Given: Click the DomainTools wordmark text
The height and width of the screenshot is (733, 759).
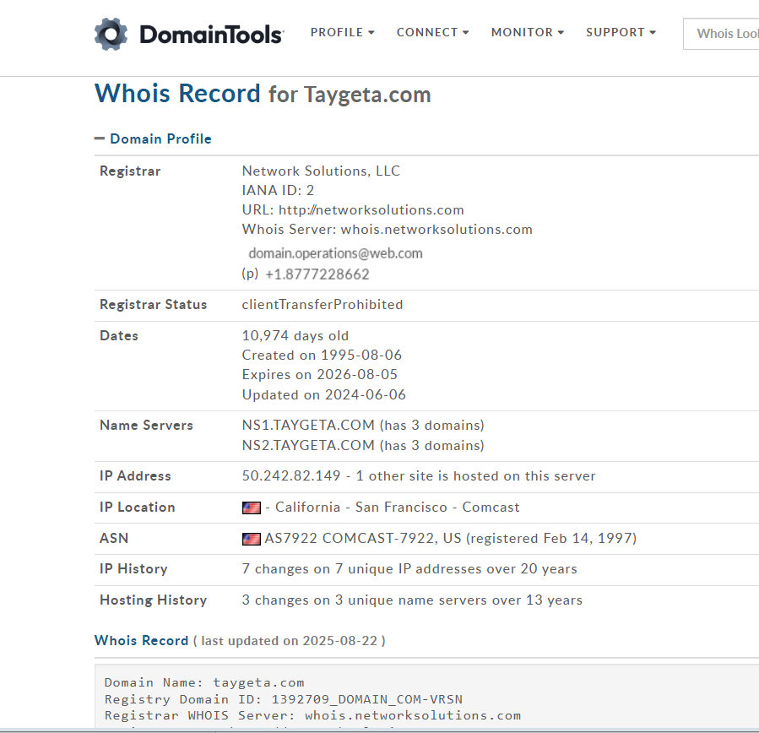Looking at the screenshot, I should click(211, 35).
